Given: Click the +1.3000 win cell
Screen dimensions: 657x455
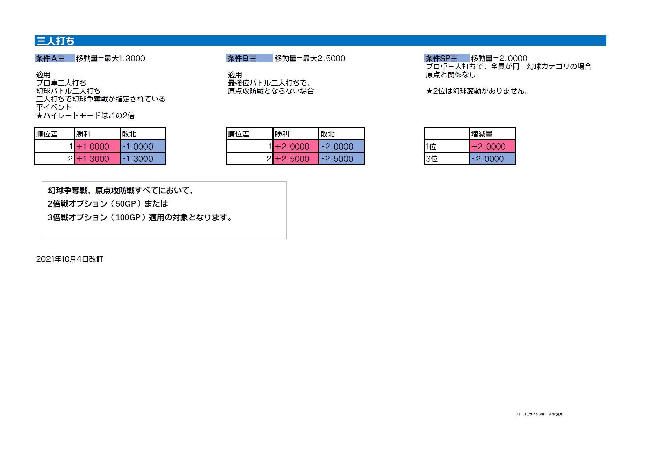Looking at the screenshot, I should tap(97, 158).
